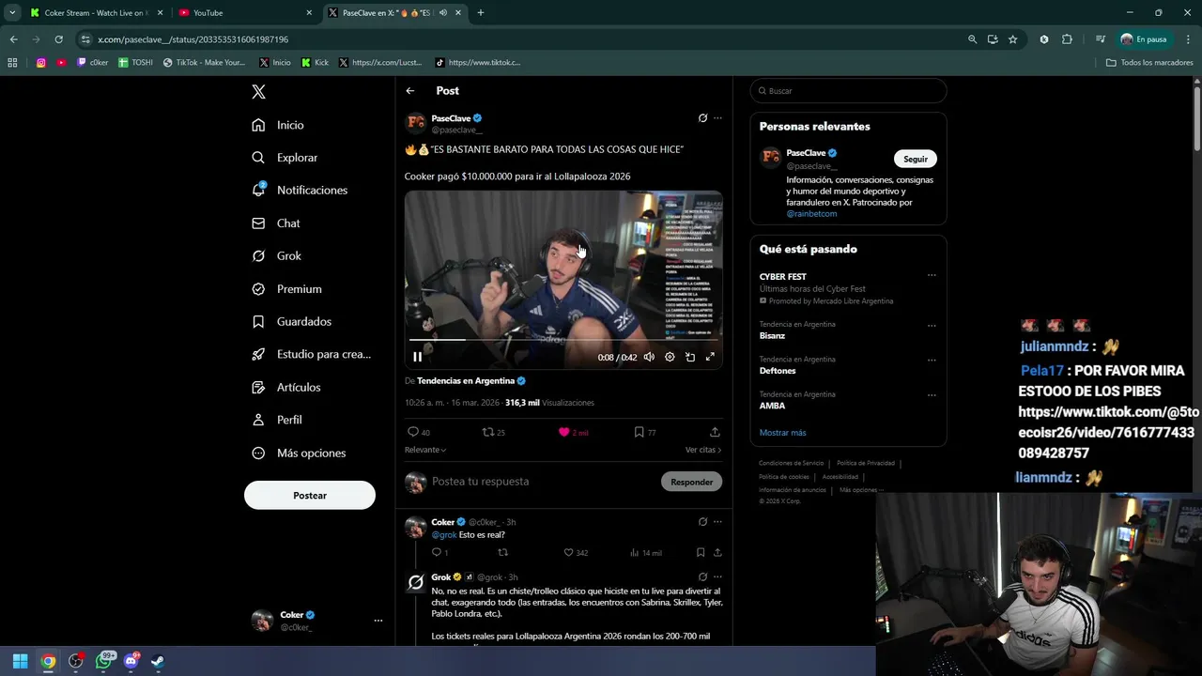This screenshot has width=1202, height=676.
Task: Open Perfil in the sidebar
Action: (277, 420)
